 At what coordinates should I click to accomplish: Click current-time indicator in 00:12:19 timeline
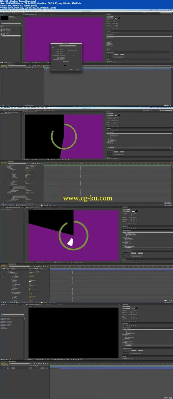pos(70,267)
